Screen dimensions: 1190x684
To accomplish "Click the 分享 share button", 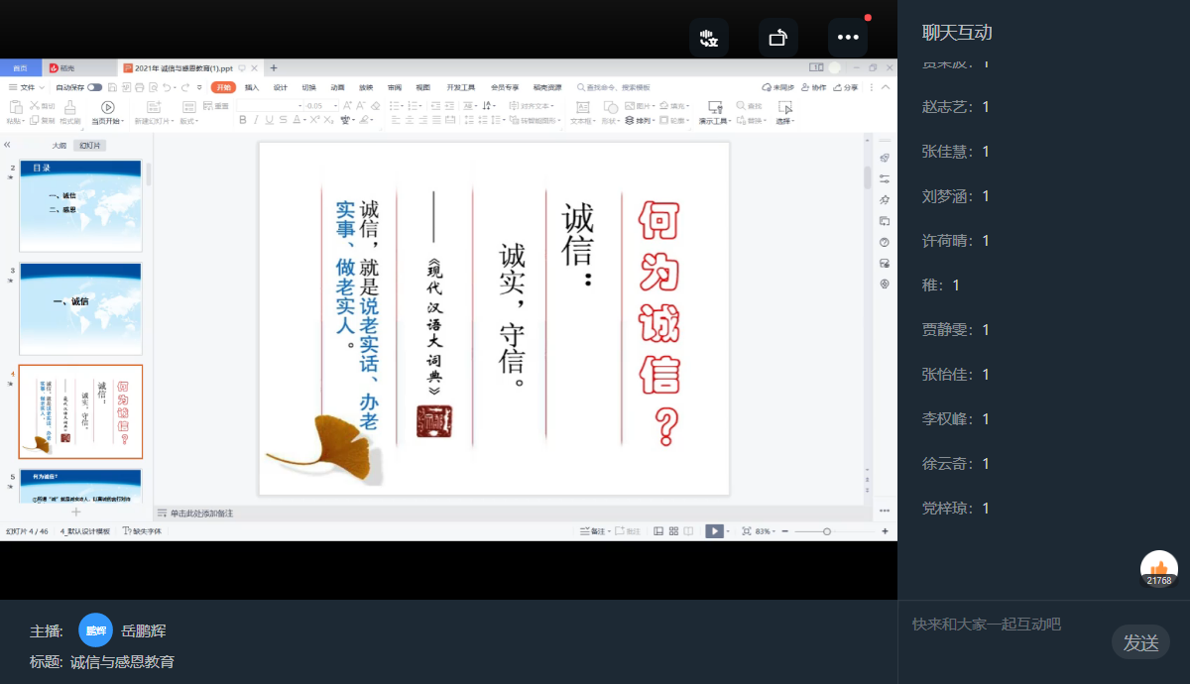I will 846,87.
